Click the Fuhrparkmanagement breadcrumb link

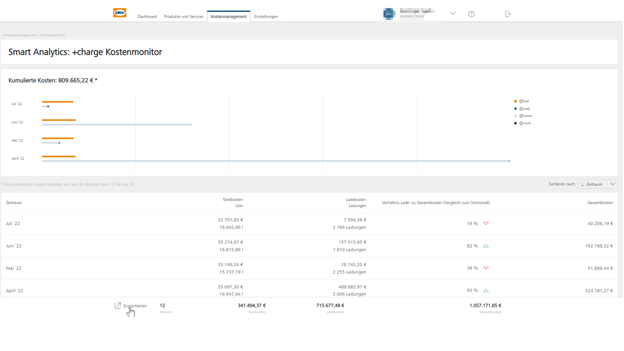point(19,35)
